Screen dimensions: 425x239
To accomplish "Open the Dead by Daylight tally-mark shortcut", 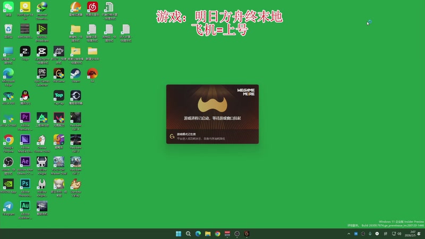I will coord(42,208).
